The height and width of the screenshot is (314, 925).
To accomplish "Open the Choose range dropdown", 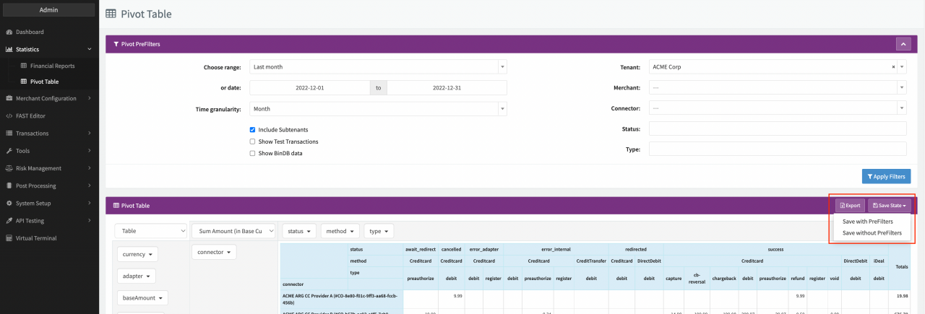I will pyautogui.click(x=378, y=67).
